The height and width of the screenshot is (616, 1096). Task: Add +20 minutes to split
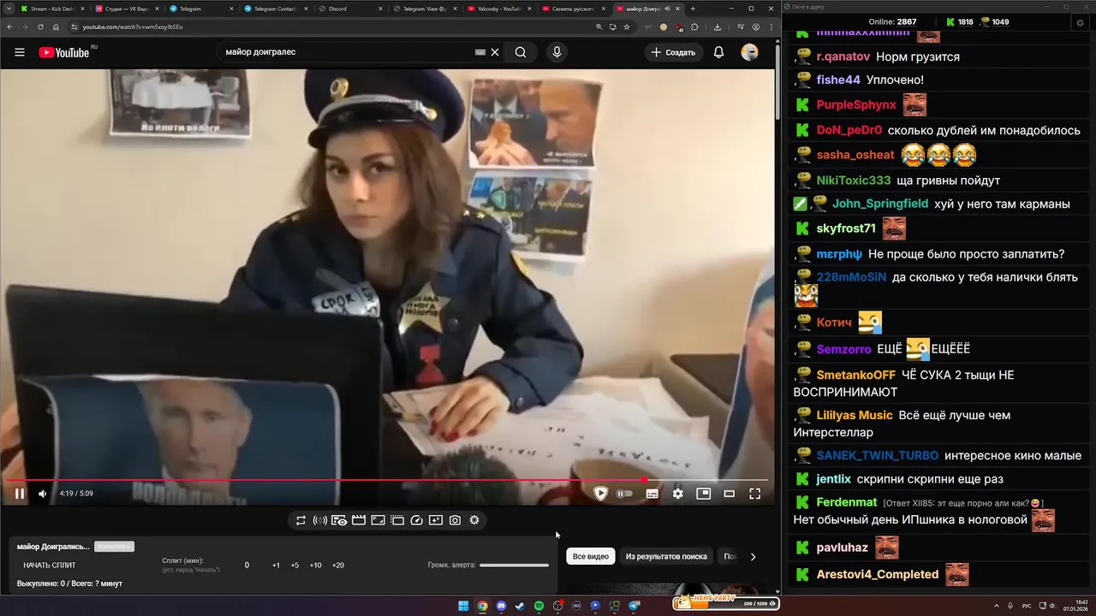tap(338, 566)
